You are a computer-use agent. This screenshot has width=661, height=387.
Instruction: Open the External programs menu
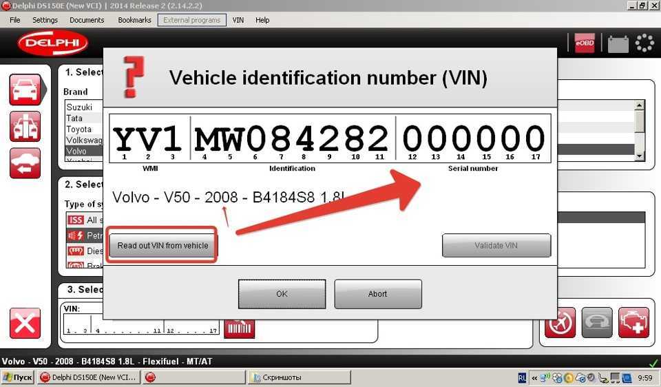pos(191,20)
